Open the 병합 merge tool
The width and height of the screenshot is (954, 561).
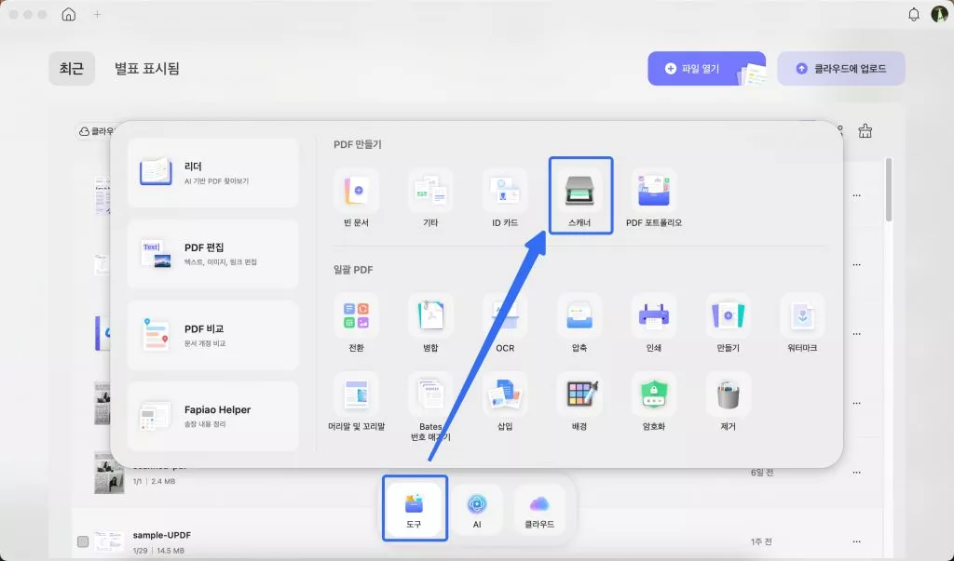[x=430, y=324]
